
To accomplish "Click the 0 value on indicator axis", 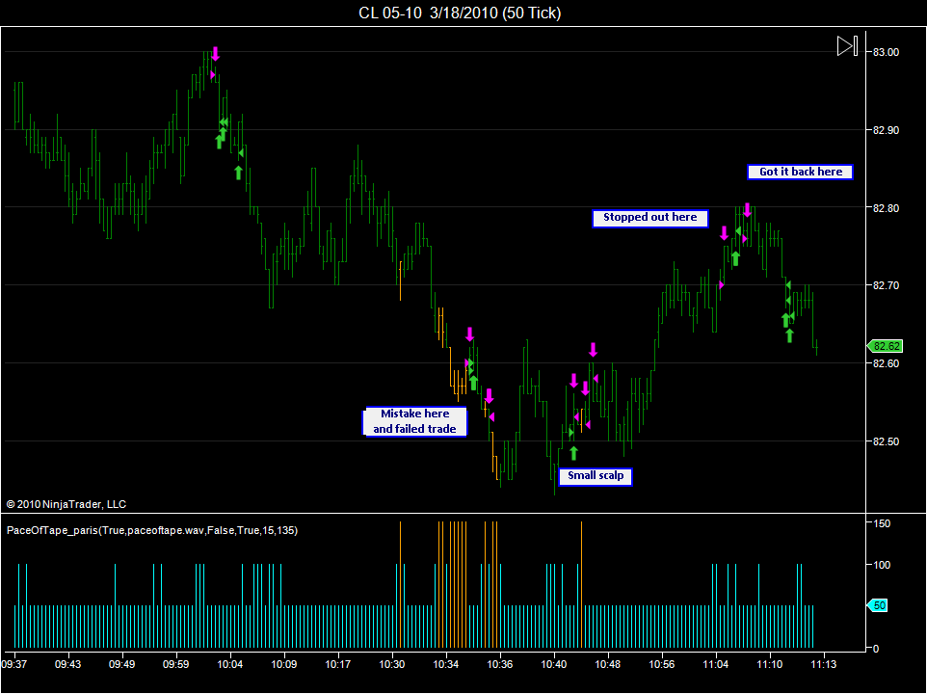I will click(x=876, y=649).
